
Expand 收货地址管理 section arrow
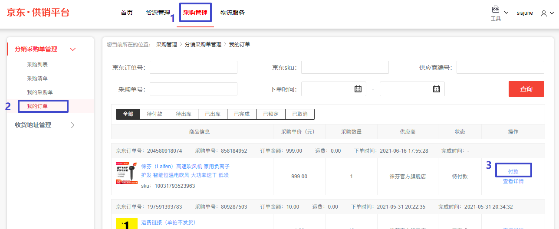point(72,125)
